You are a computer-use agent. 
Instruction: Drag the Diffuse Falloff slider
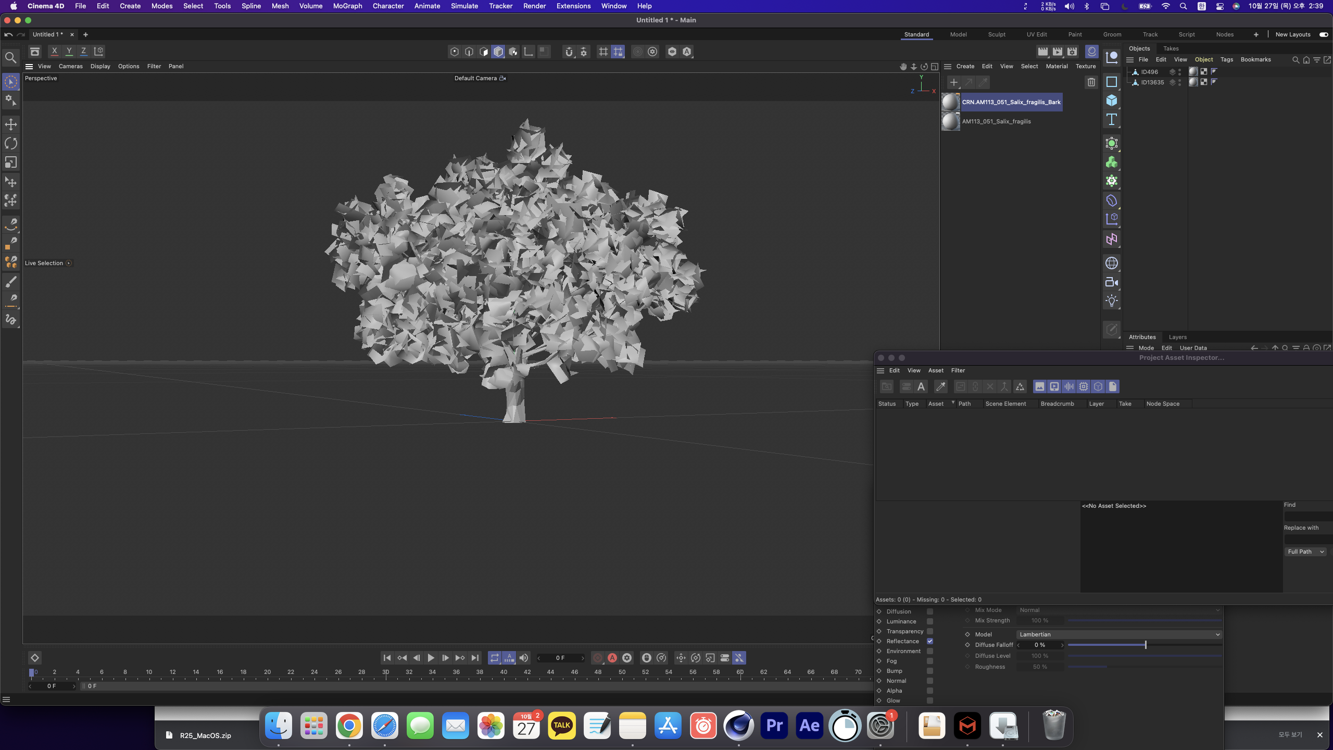[1145, 645]
